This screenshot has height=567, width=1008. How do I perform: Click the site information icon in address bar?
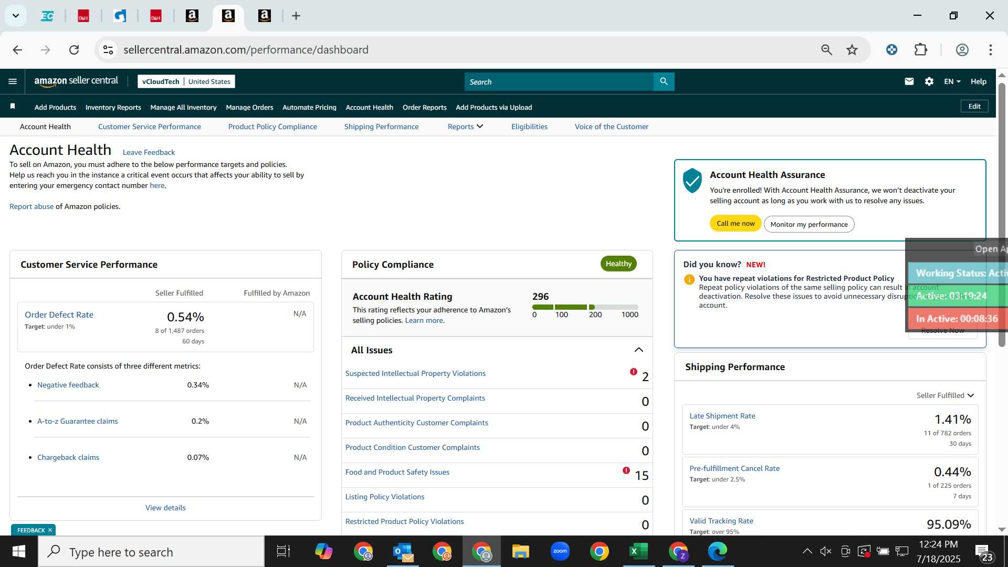tap(108, 50)
